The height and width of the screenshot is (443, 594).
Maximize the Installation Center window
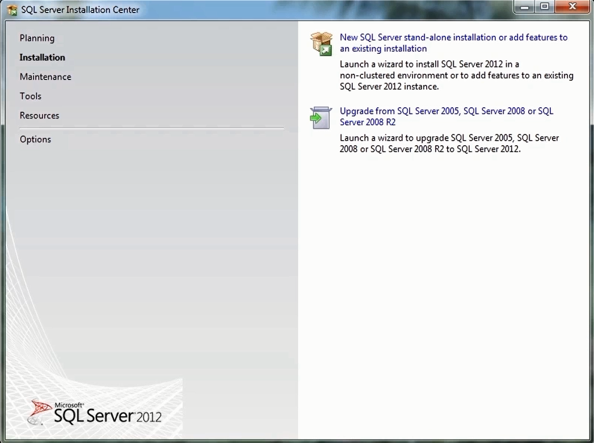[545, 7]
